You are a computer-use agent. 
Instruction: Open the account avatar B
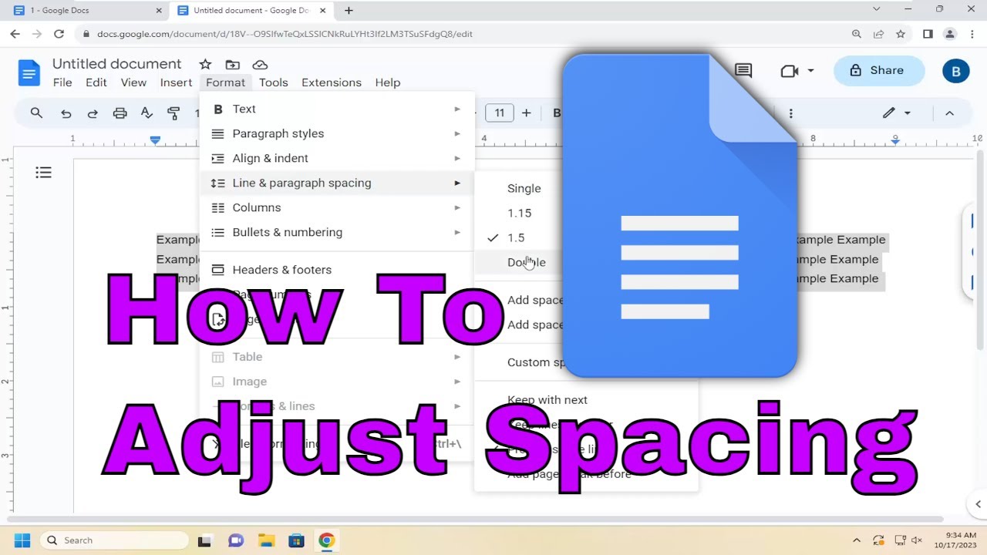pos(956,72)
